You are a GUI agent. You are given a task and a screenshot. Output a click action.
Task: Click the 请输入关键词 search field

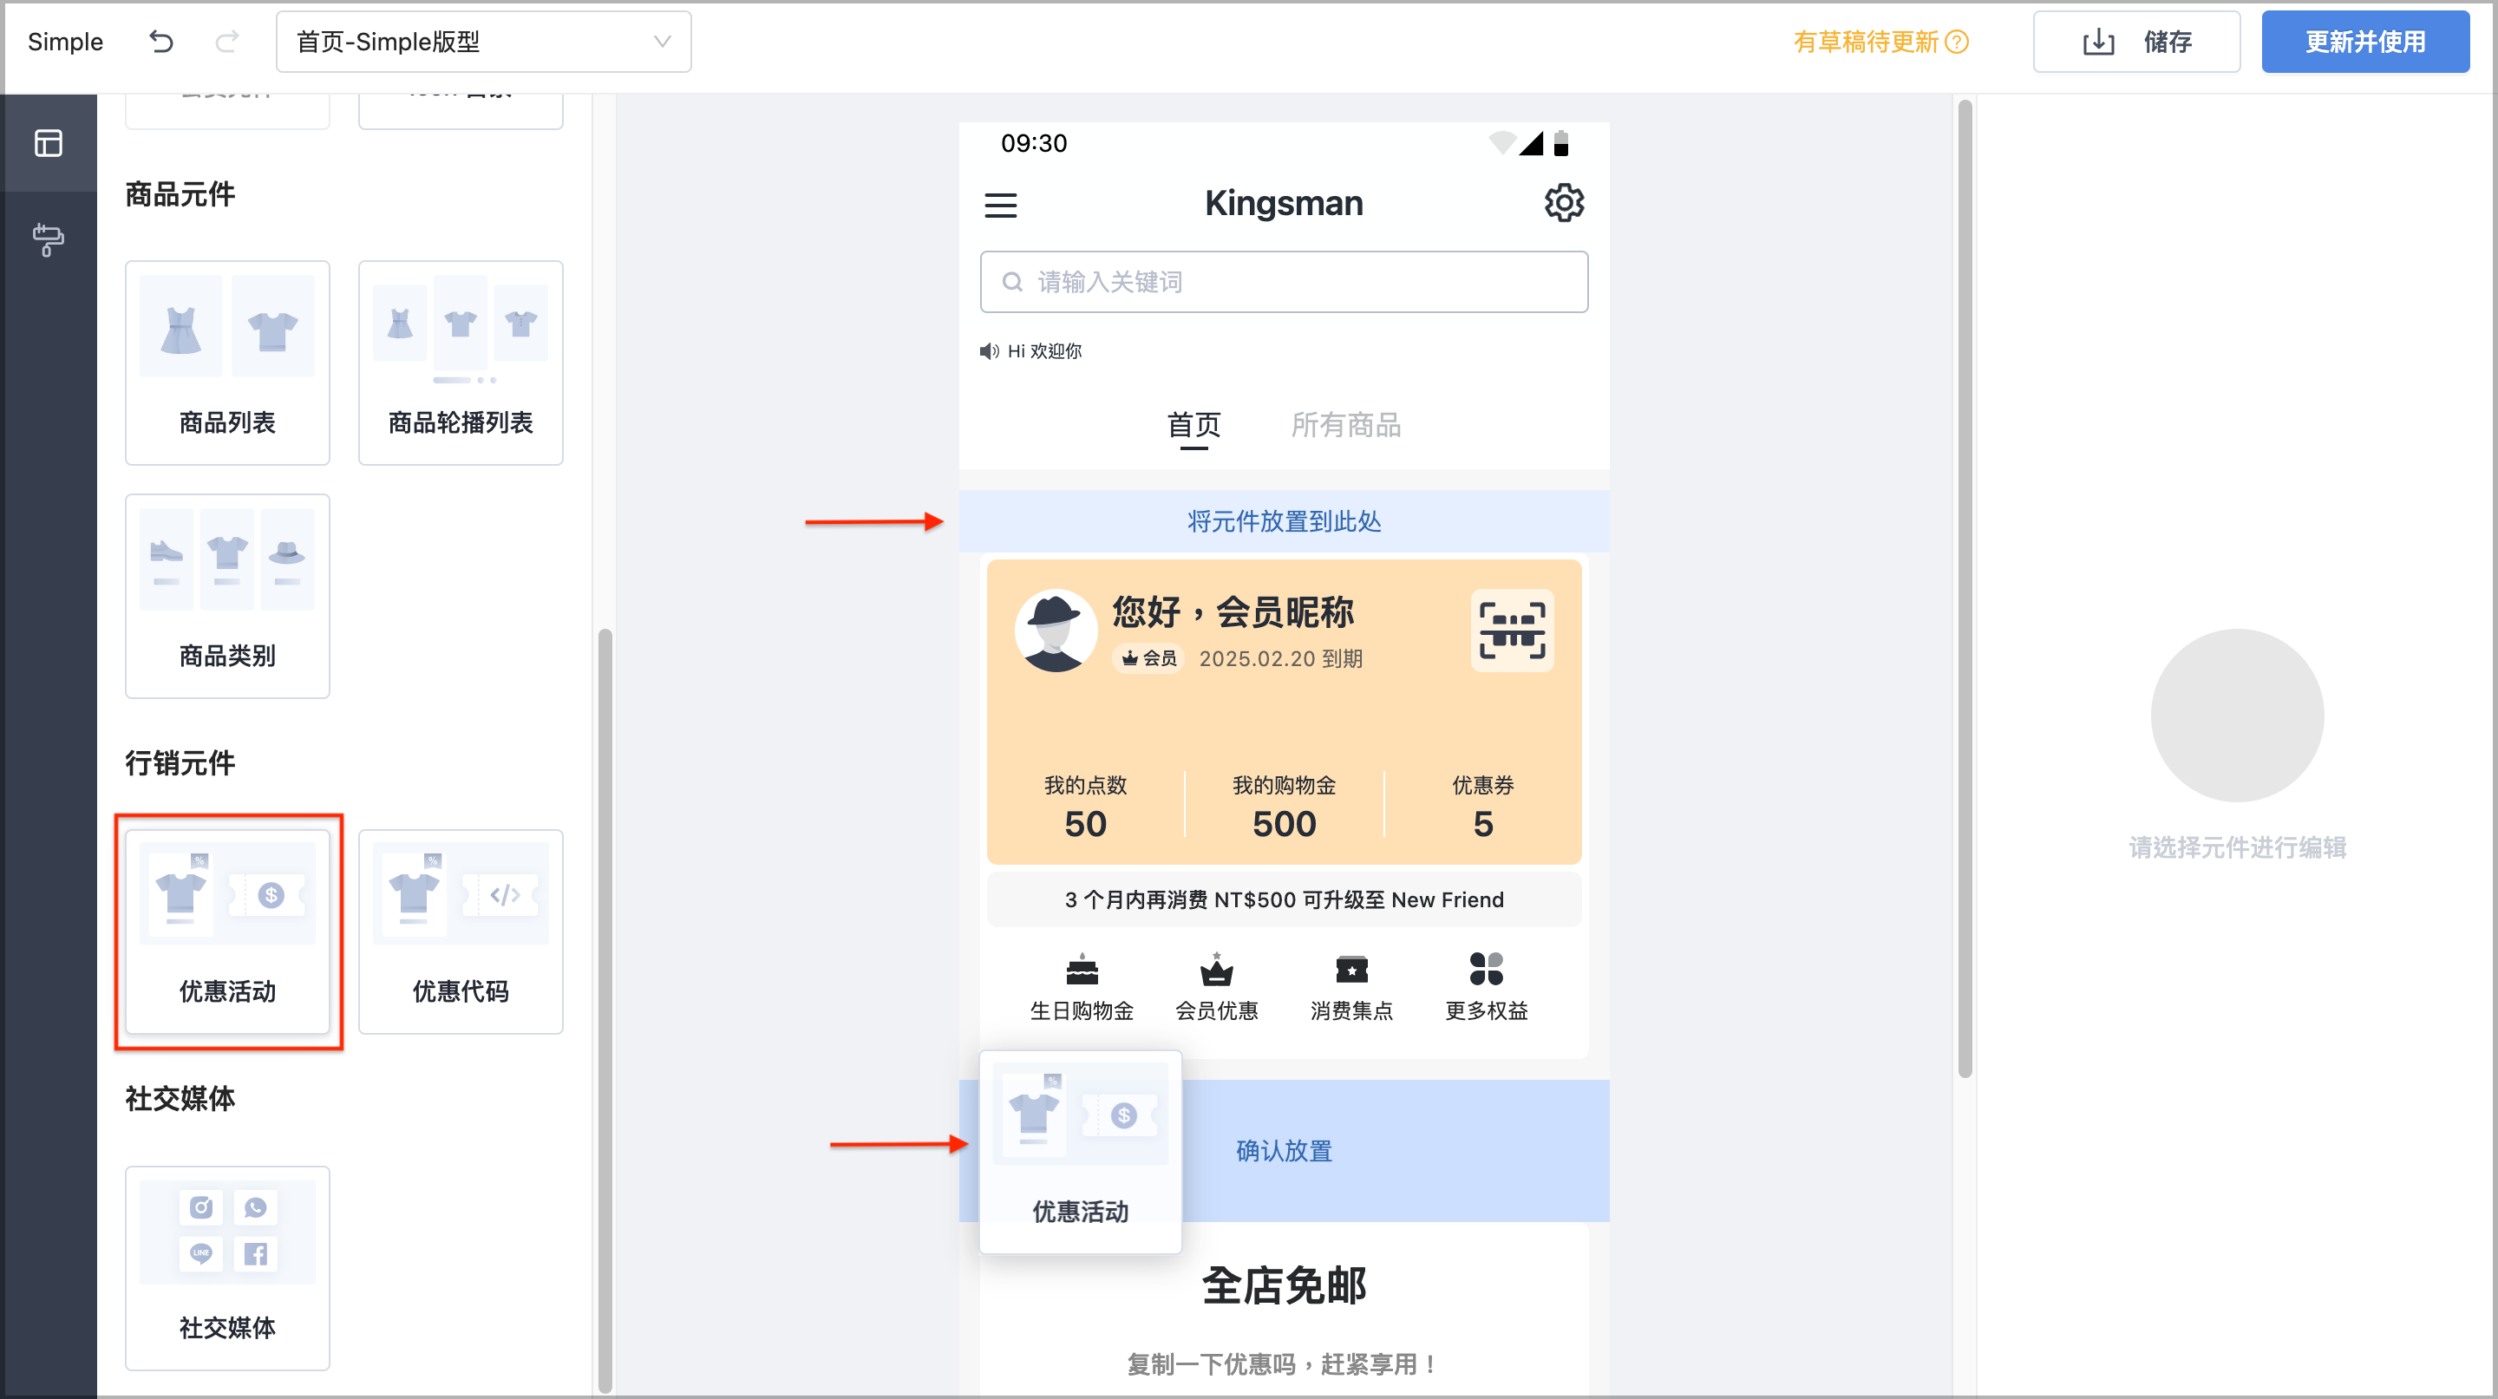[1284, 282]
